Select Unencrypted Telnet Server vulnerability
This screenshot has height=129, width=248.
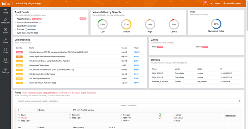coord(39,65)
